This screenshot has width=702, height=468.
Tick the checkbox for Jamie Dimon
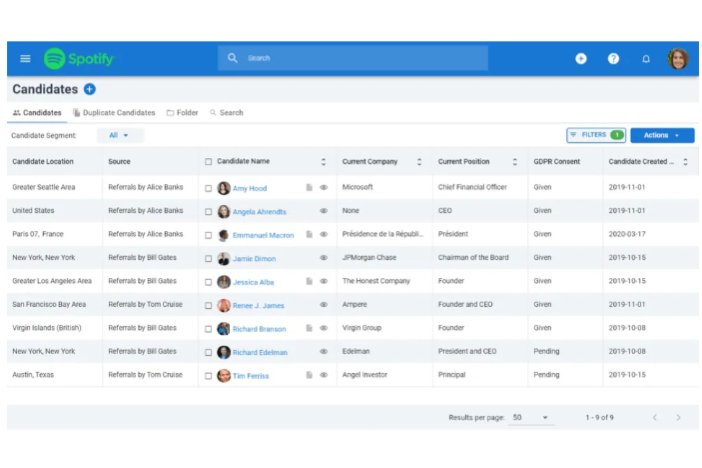pos(208,259)
